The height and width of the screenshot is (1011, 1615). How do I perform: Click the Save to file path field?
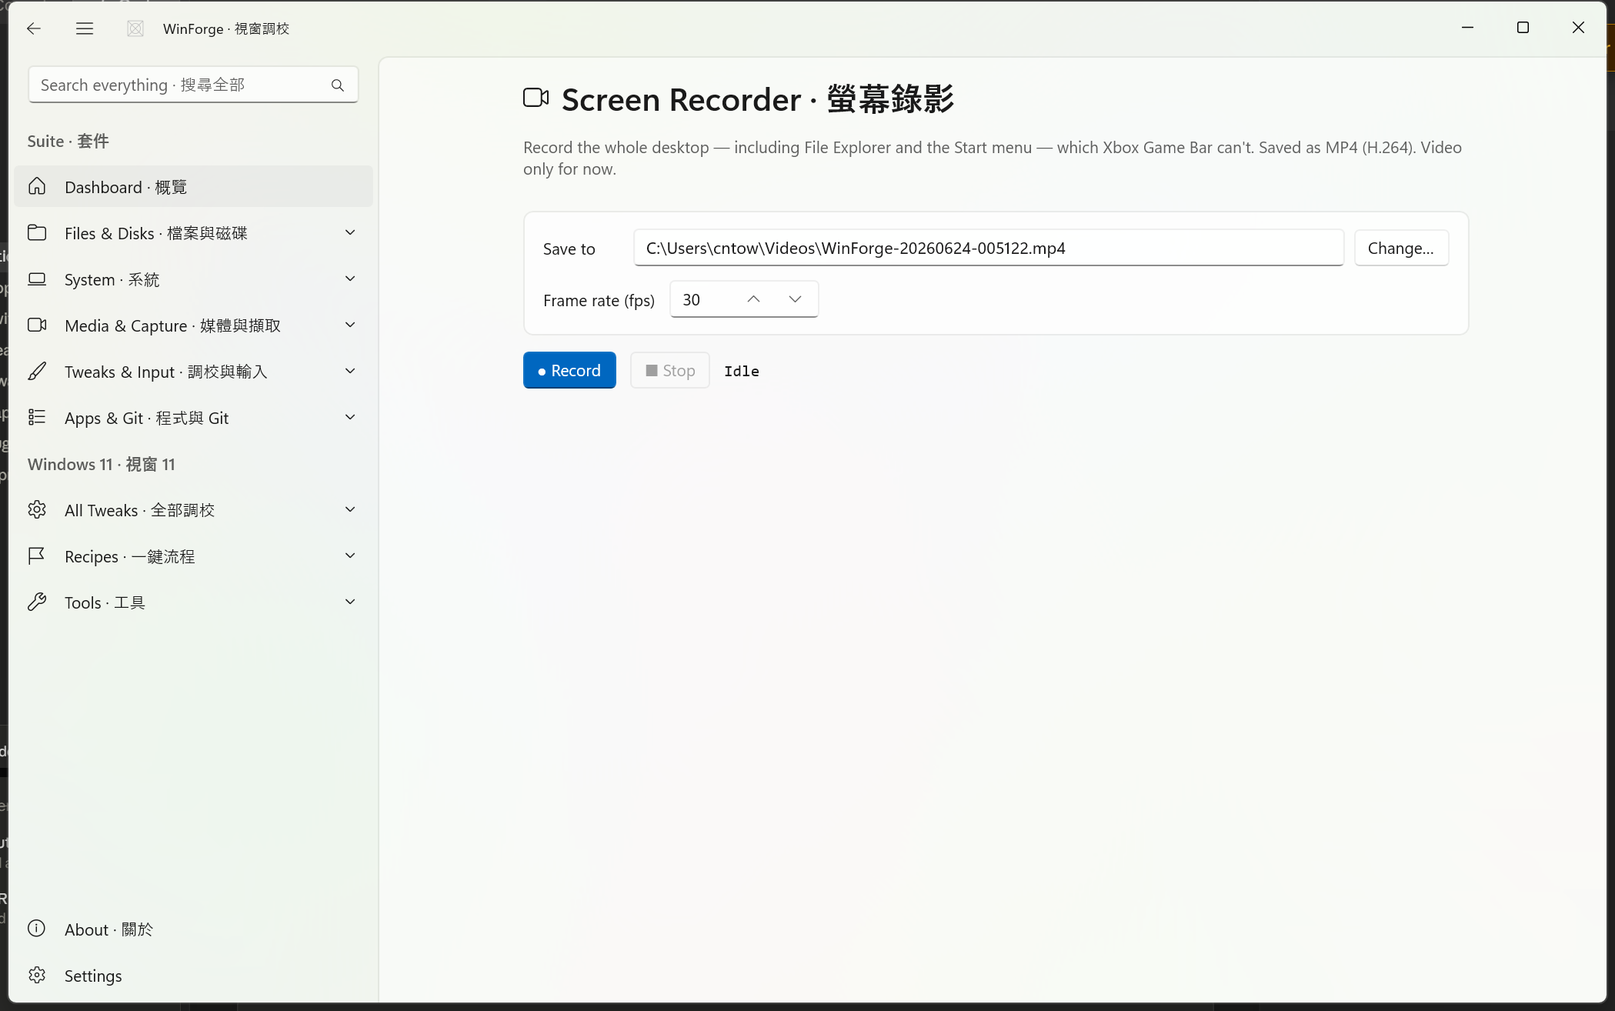989,248
